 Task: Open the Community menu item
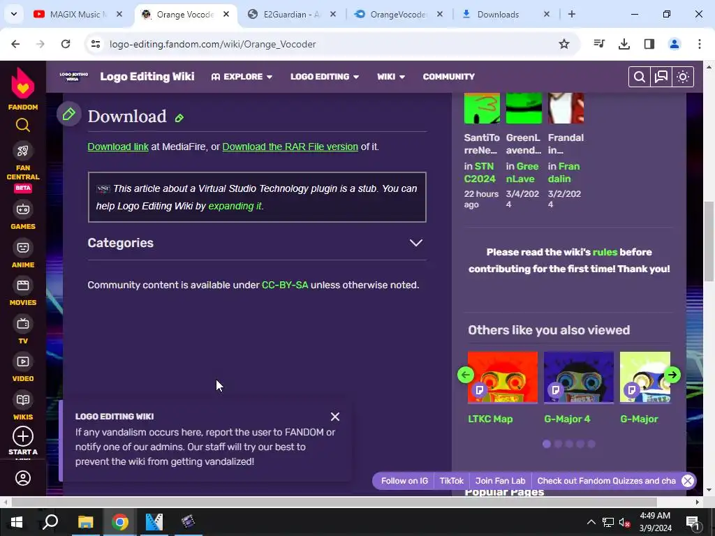449,77
